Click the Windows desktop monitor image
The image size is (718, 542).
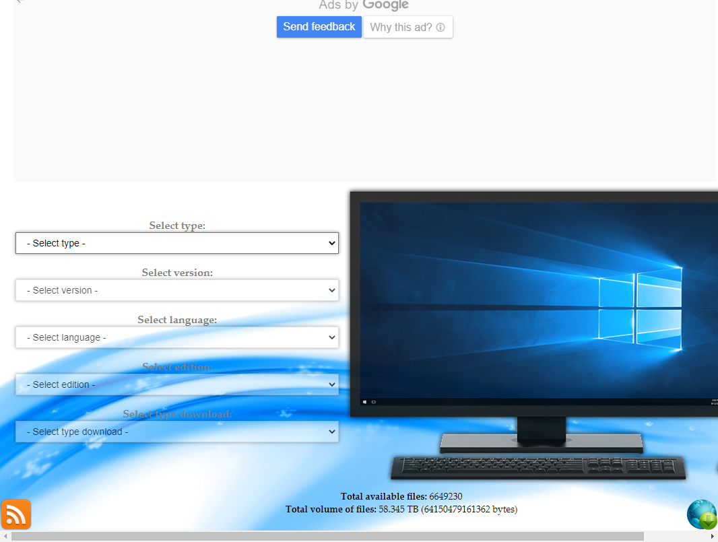pos(534,336)
